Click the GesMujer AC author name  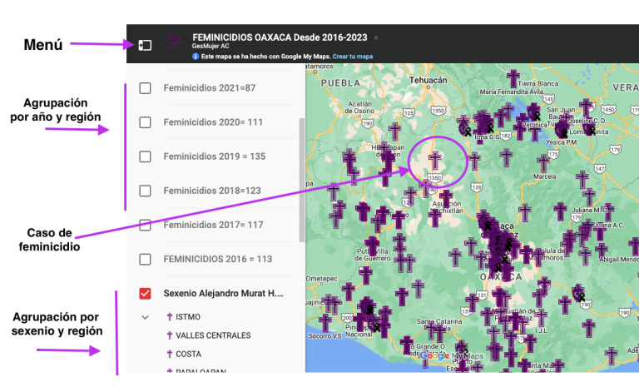tap(211, 46)
